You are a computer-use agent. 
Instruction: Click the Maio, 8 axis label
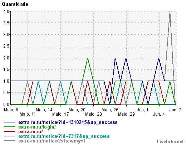11,110
